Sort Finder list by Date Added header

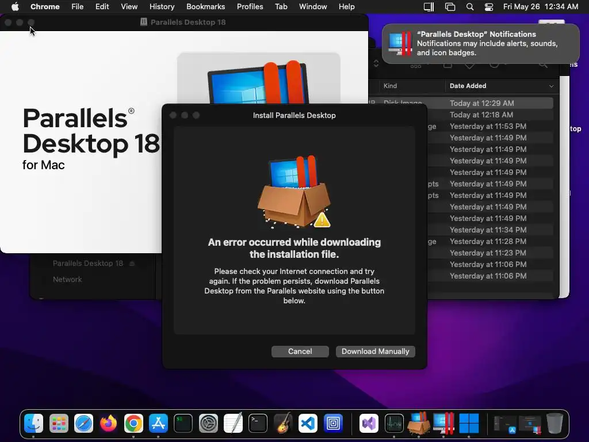click(x=468, y=86)
